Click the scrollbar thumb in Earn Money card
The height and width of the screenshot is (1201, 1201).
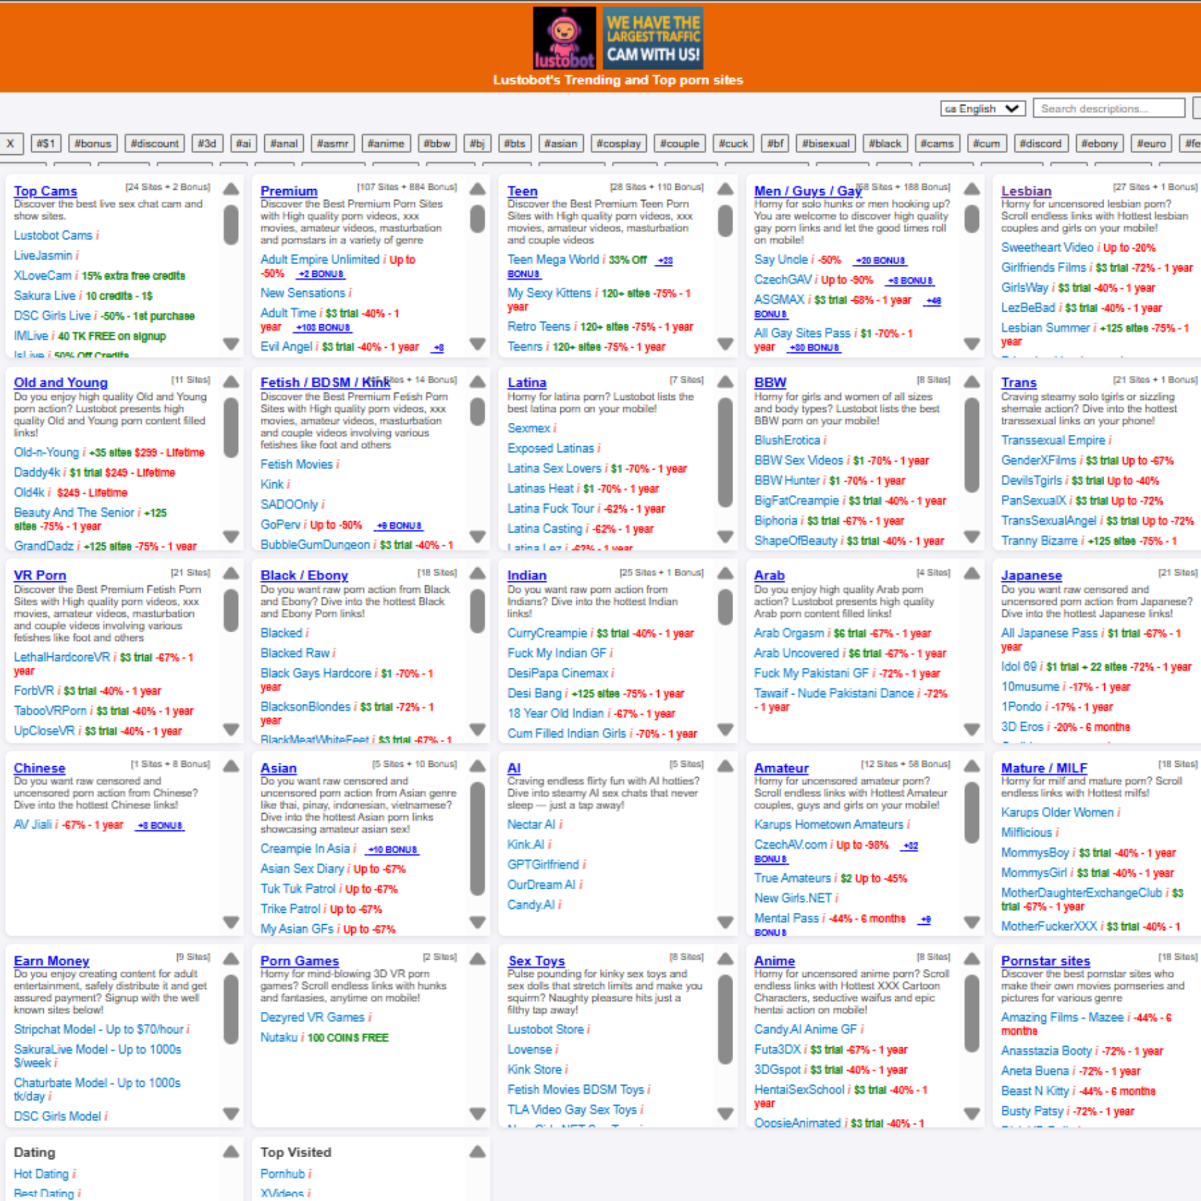231,1009
